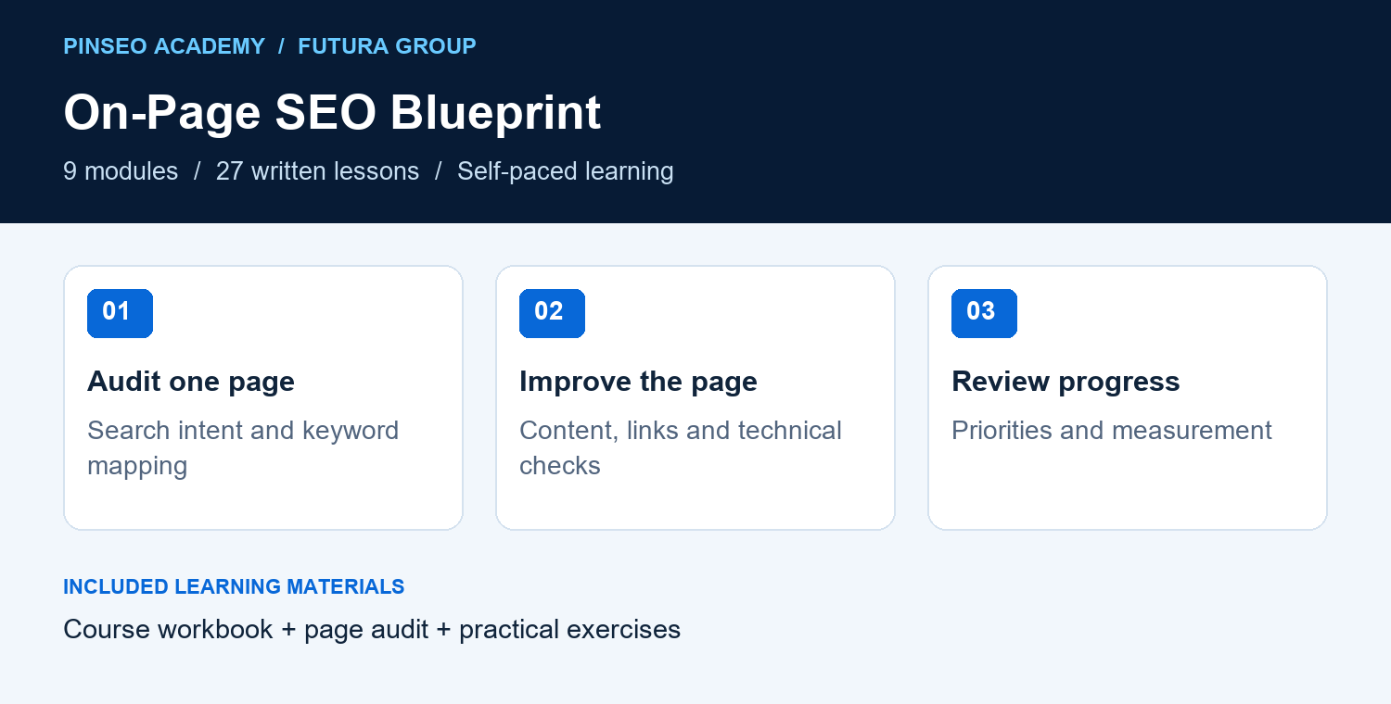Click the "On-Page SEO Blueprint" title

pos(332,113)
